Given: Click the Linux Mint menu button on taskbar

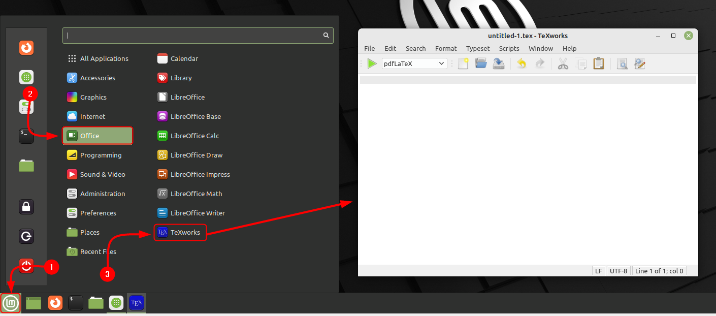Looking at the screenshot, I should [x=11, y=303].
